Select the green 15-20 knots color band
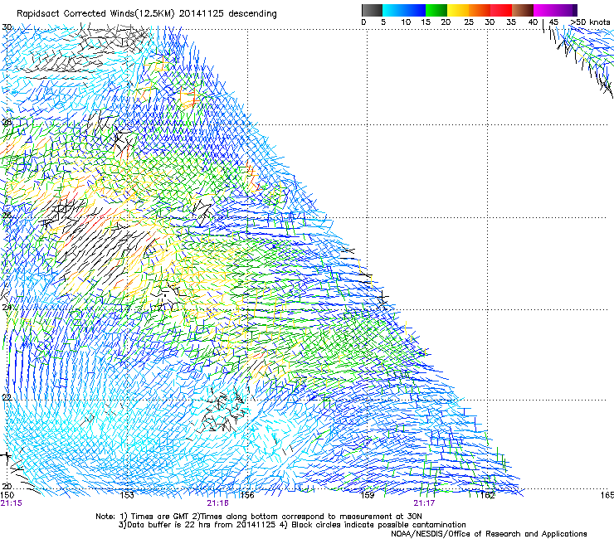Image resolution: width=614 pixels, height=539 pixels. tap(436, 10)
